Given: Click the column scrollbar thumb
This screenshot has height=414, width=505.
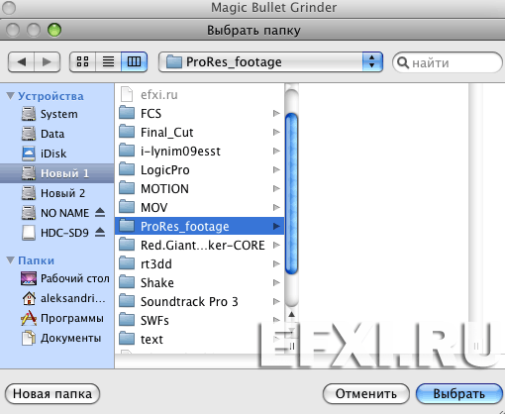Looking at the screenshot, I should tap(291, 193).
